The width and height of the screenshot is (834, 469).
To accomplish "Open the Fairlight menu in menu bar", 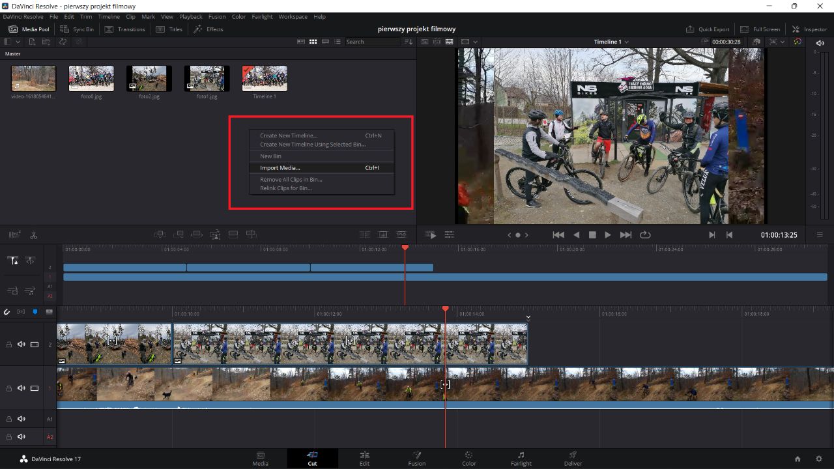I will 262,17.
